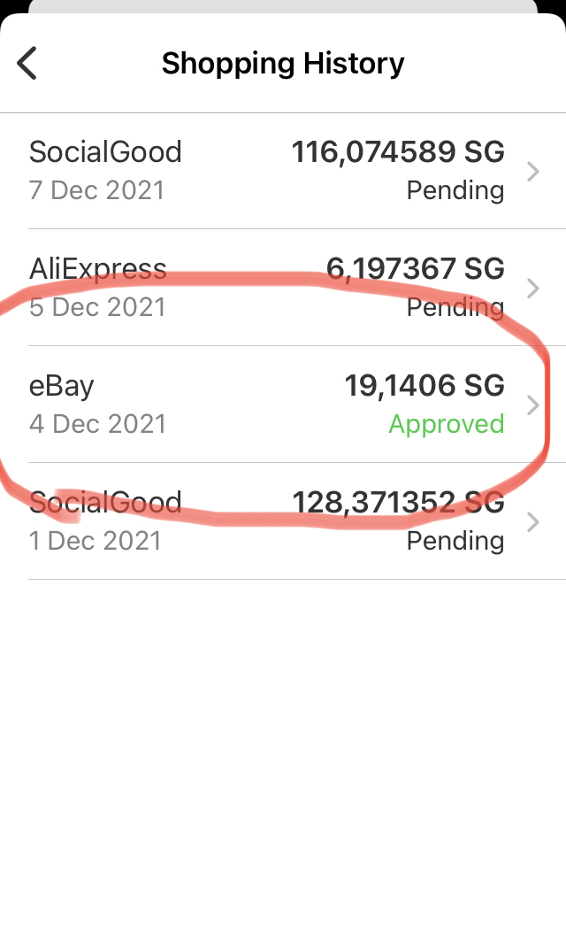The height and width of the screenshot is (948, 566).
Task: Tap the 1 Dec 2021 date
Action: (x=96, y=541)
